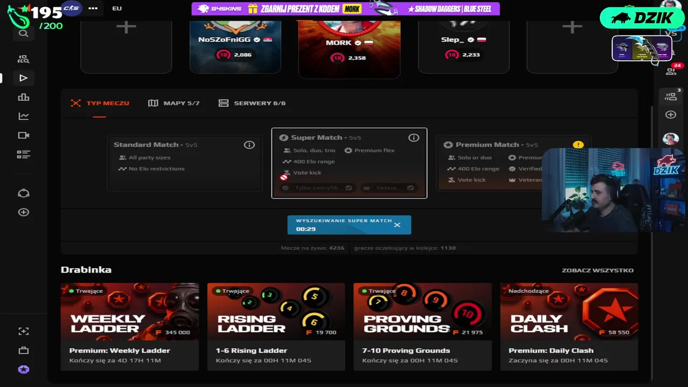Image resolution: width=688 pixels, height=387 pixels.
Task: Click the add plus icon in left sidebar
Action: [x=23, y=212]
